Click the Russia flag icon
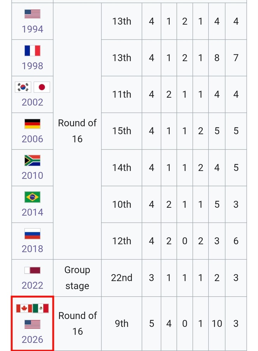The height and width of the screenshot is (351, 258). pyautogui.click(x=32, y=234)
